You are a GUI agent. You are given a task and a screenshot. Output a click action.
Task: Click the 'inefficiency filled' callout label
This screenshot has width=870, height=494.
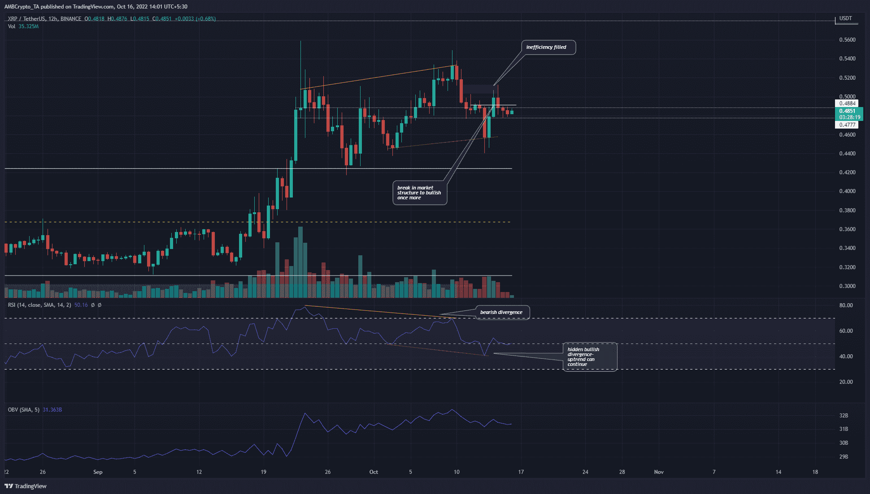pyautogui.click(x=548, y=47)
